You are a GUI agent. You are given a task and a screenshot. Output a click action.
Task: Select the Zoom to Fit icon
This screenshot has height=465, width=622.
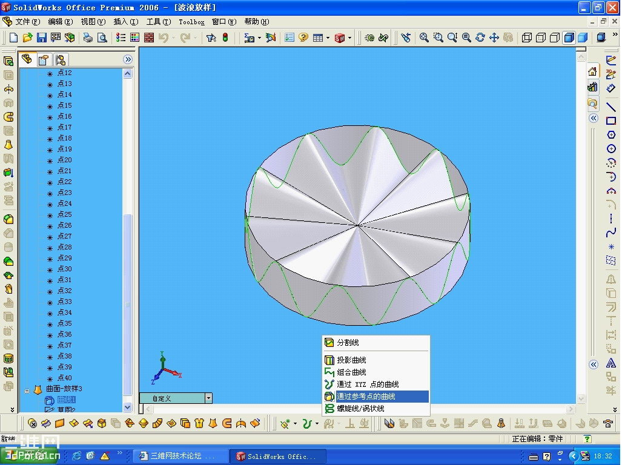(x=424, y=38)
